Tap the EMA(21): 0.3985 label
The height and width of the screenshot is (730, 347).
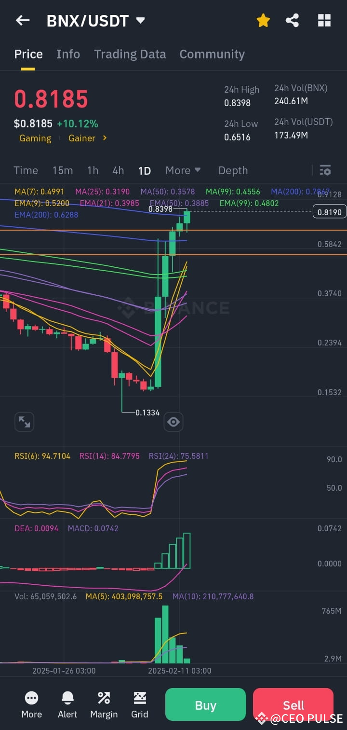(109, 203)
